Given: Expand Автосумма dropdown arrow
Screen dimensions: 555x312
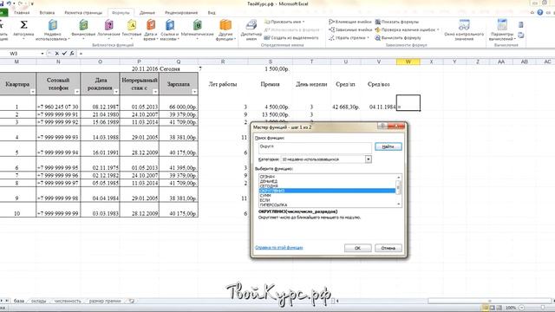Looking at the screenshot, I should (x=23, y=38).
